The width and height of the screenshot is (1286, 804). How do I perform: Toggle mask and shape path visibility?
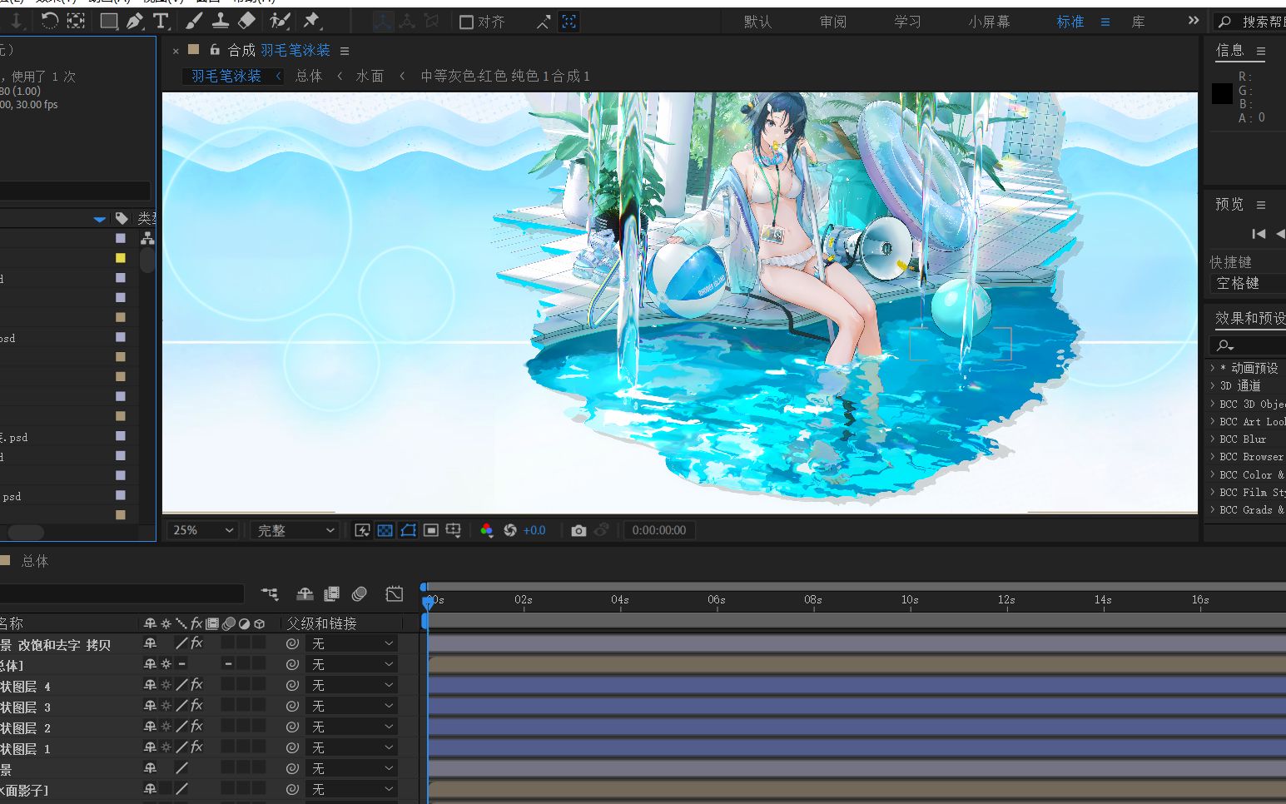tap(408, 530)
